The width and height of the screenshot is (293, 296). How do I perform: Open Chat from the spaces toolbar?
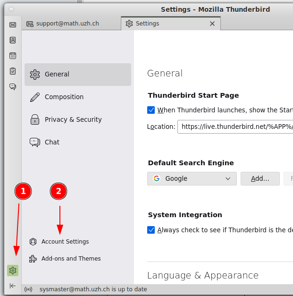click(x=13, y=87)
